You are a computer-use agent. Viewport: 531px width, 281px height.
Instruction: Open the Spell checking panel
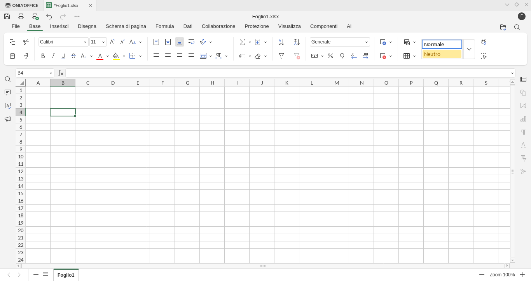[x=7, y=106]
